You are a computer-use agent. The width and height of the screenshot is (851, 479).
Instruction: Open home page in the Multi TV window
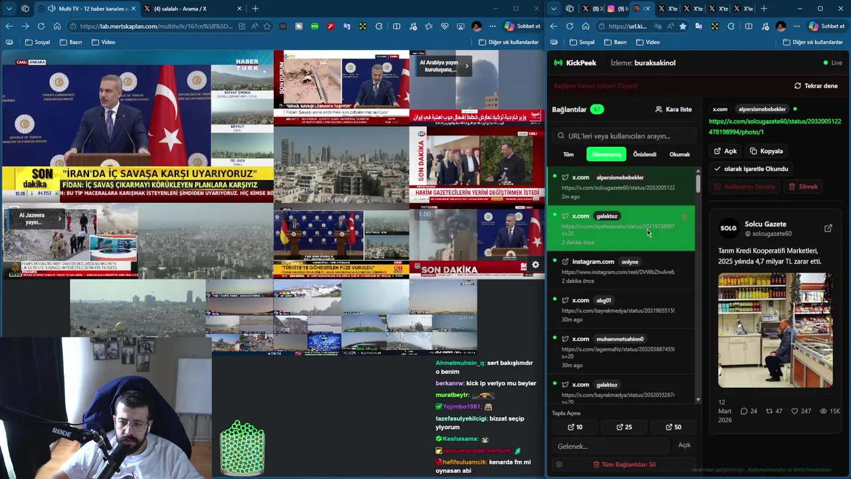tap(57, 26)
